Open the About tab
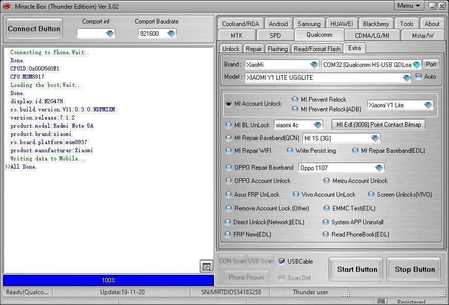The height and width of the screenshot is (305, 449). click(x=432, y=24)
